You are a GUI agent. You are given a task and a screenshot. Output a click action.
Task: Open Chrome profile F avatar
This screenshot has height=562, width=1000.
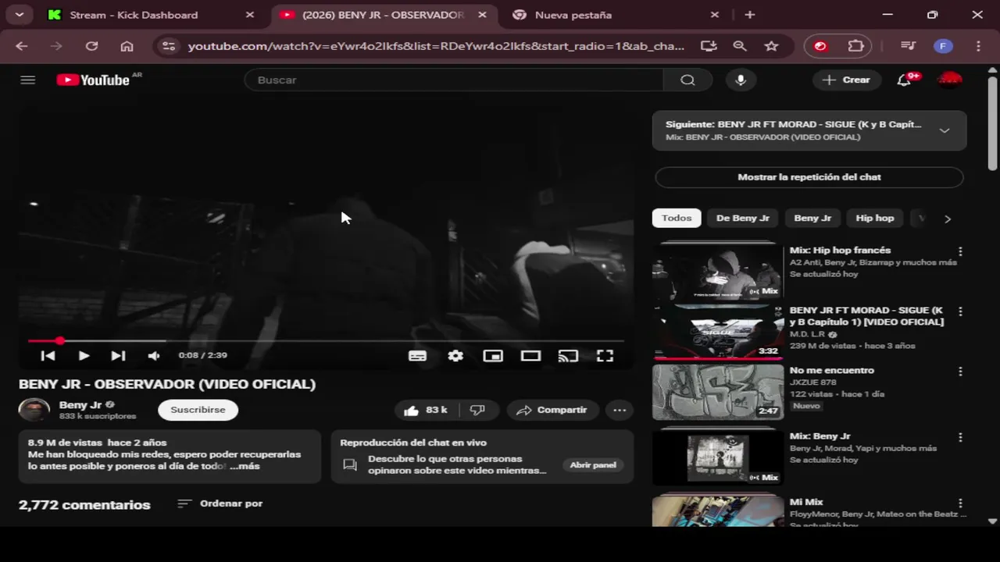click(943, 46)
